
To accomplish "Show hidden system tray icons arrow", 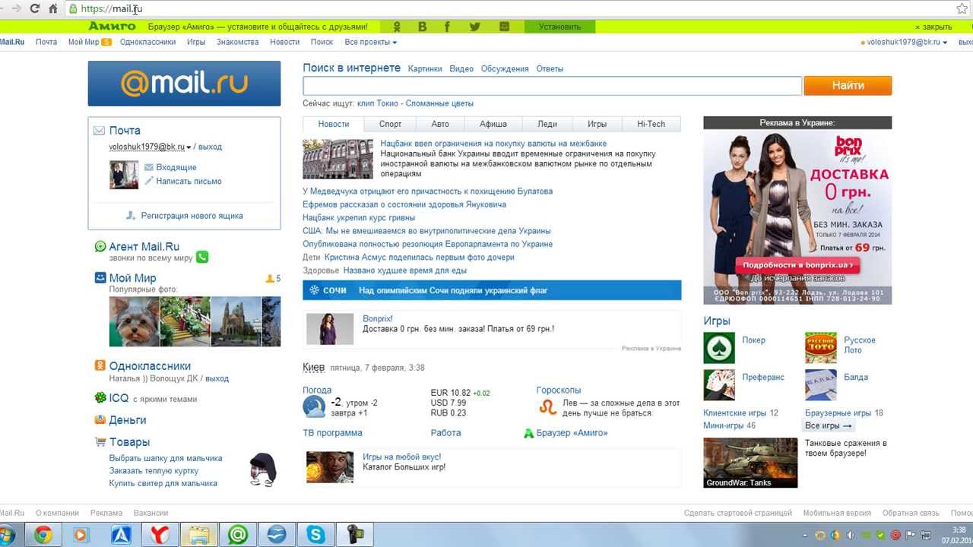I will coord(805,535).
